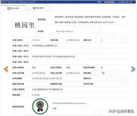
Task: Open the 查看详细信息 link for goods/services
Action: tap(108, 22)
